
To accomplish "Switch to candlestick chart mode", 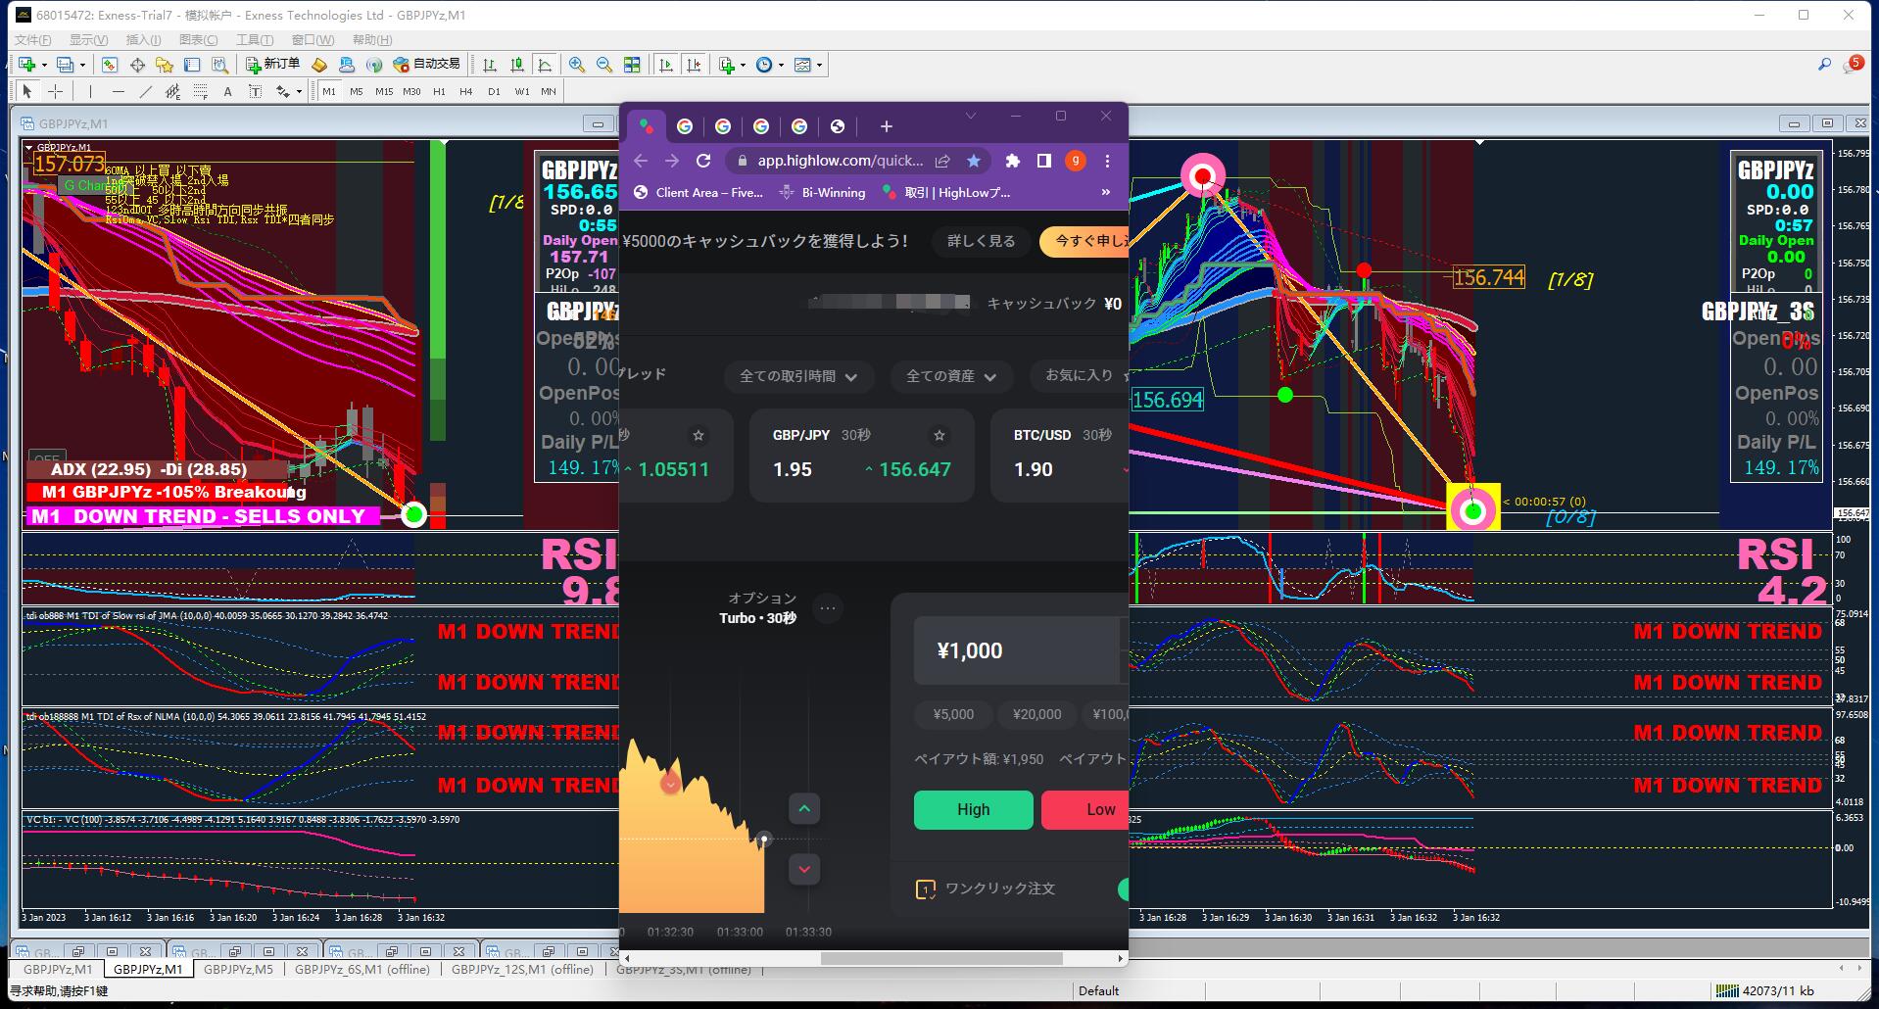I will pyautogui.click(x=517, y=65).
